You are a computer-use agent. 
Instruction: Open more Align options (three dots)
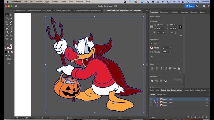pyautogui.click(x=181, y=72)
